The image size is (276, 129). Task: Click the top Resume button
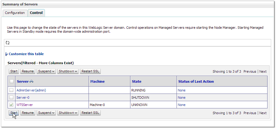[28, 71]
